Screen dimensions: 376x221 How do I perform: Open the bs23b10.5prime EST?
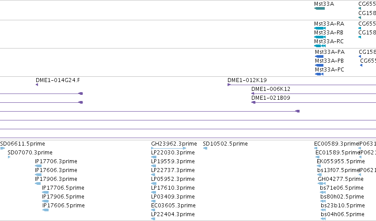point(323,210)
